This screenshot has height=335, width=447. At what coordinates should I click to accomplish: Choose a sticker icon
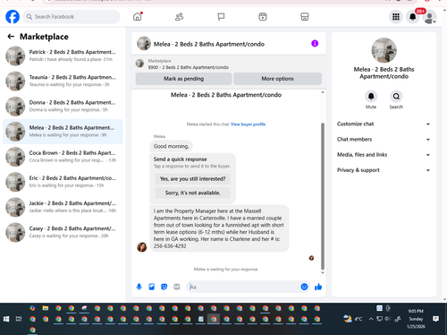tap(164, 287)
